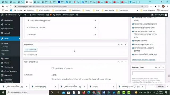Go back to the previous page
Viewport: 170px width, 95px height.
coord(3,6)
